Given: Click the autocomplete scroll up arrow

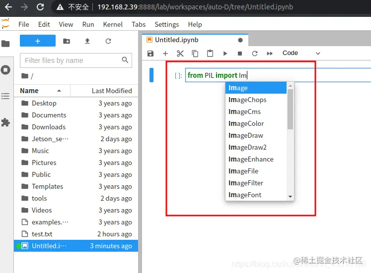Looking at the screenshot, I should click(291, 86).
